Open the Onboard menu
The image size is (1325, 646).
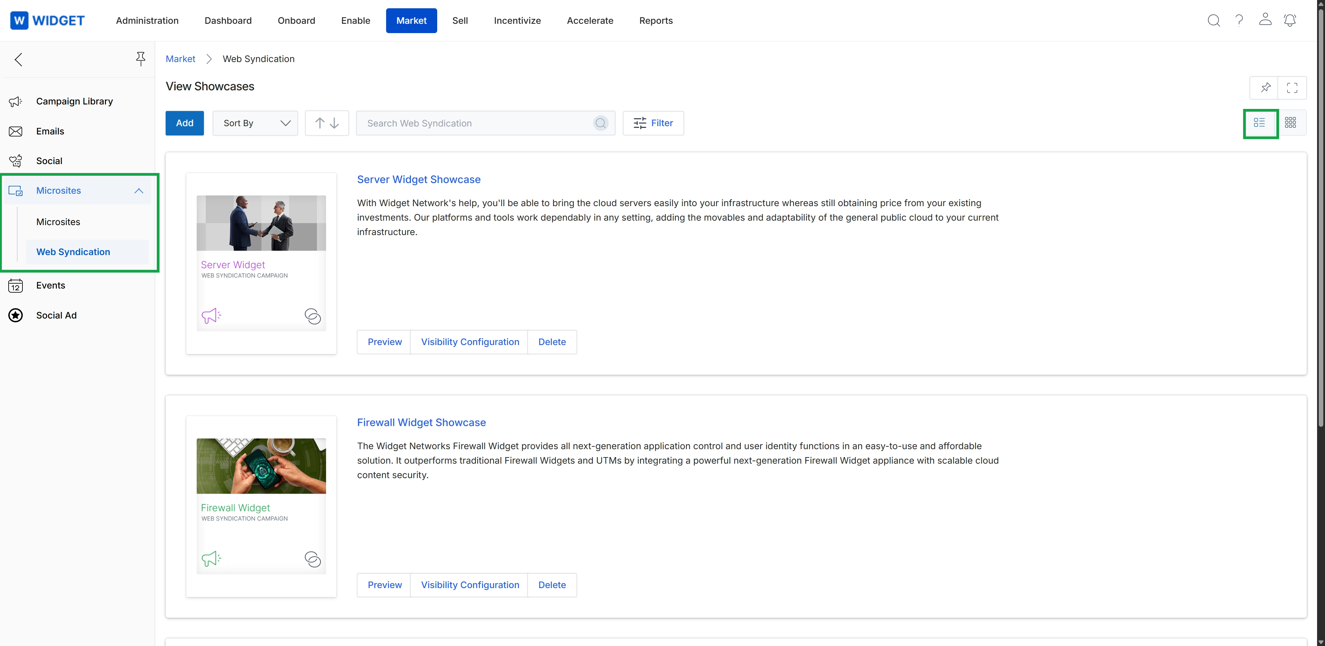(x=296, y=21)
